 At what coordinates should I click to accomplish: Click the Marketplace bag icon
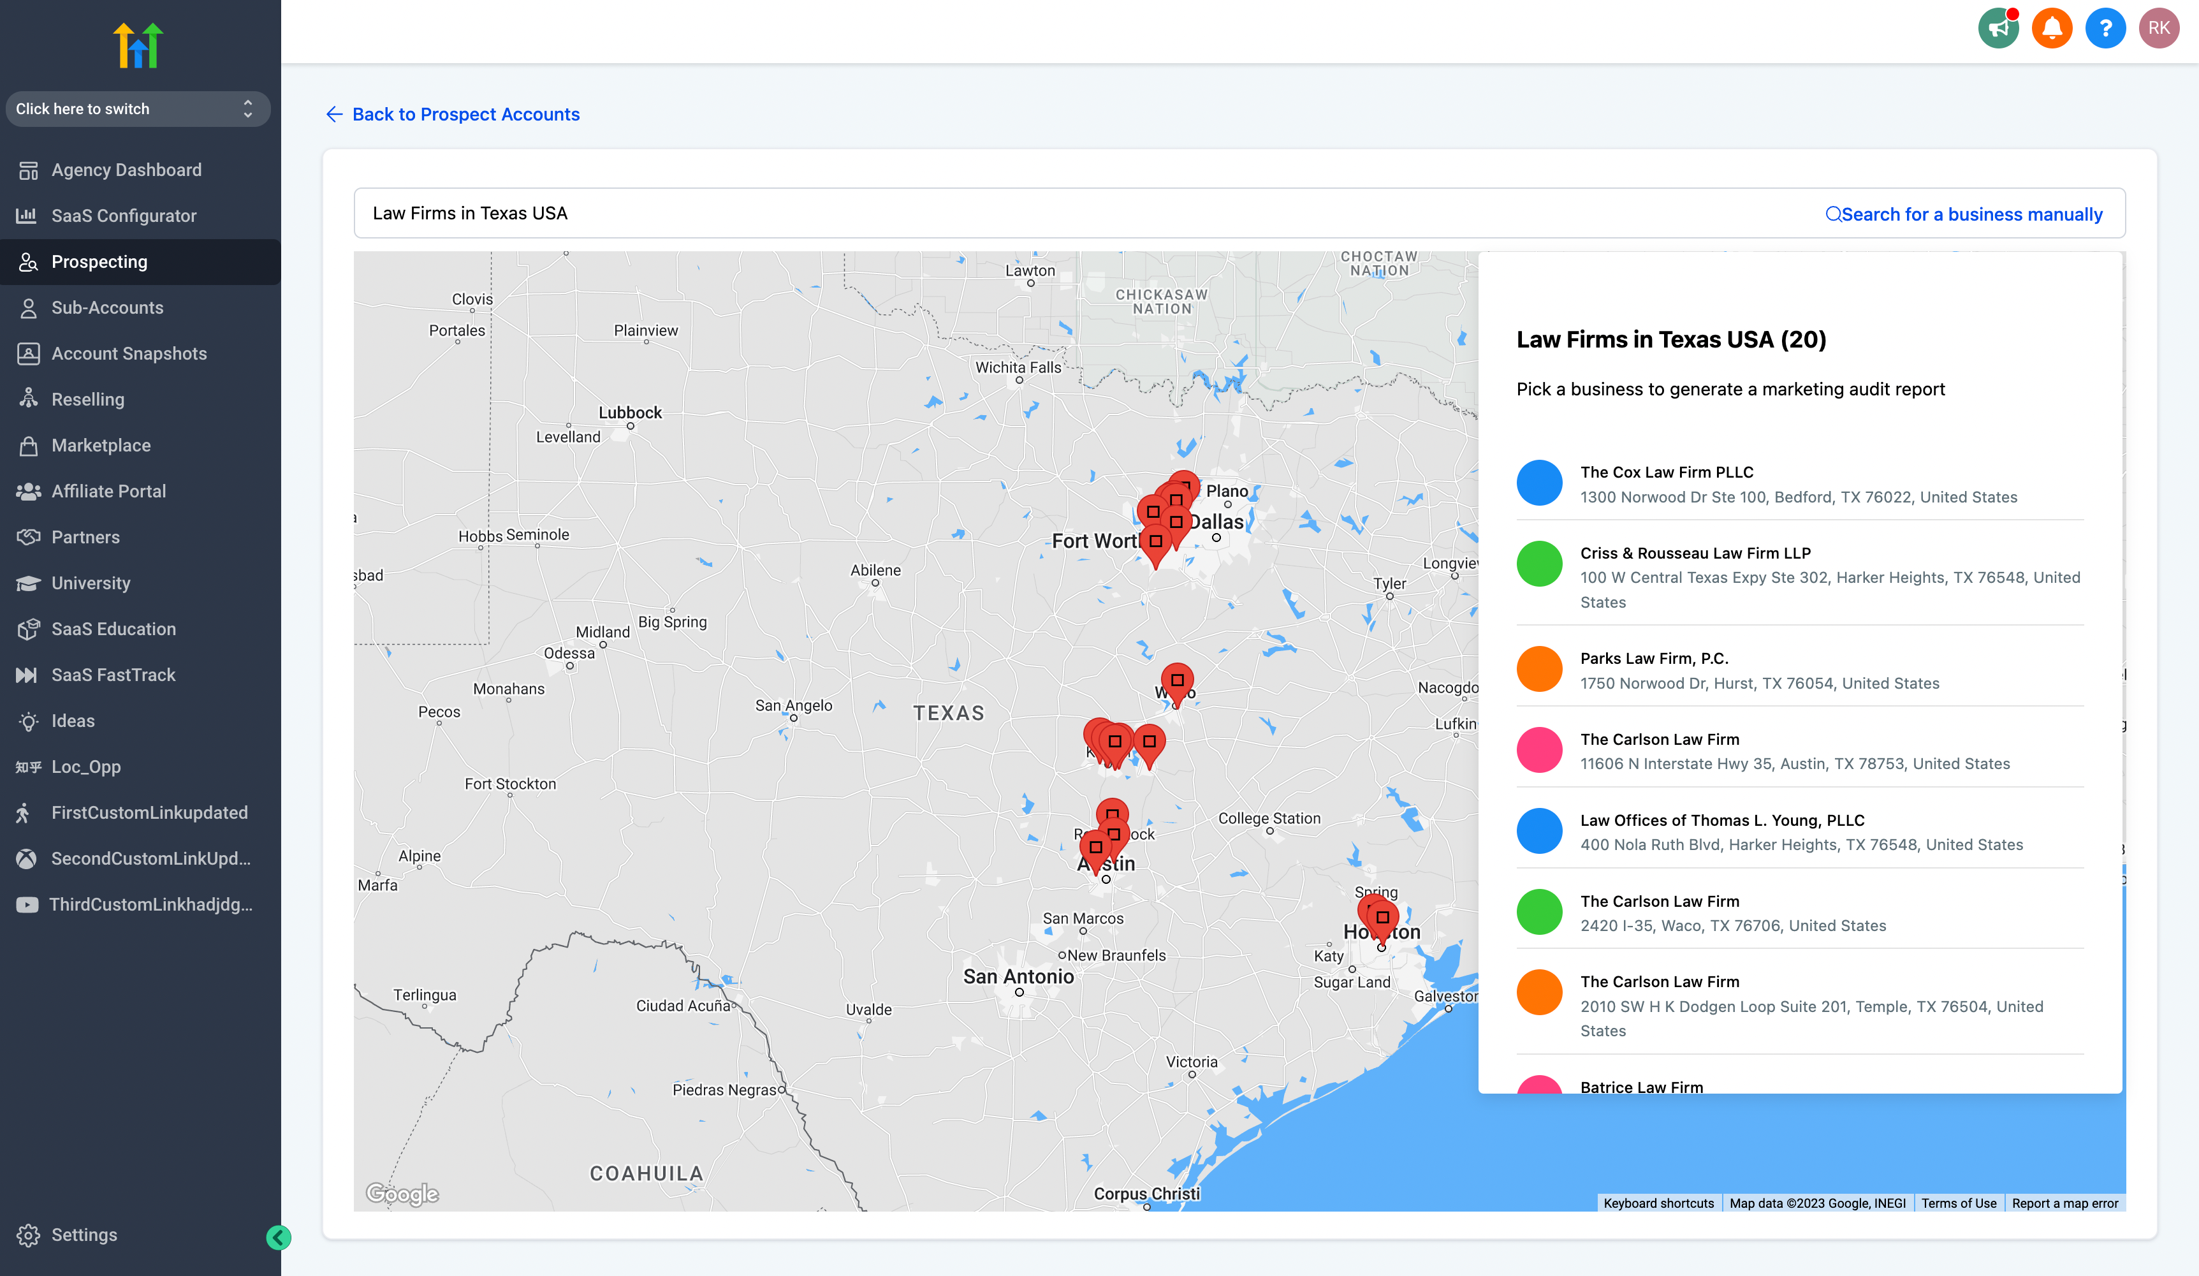point(28,445)
